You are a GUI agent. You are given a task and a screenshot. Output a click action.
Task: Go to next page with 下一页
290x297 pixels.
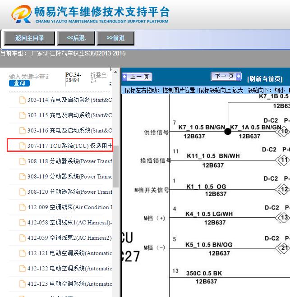point(226,76)
